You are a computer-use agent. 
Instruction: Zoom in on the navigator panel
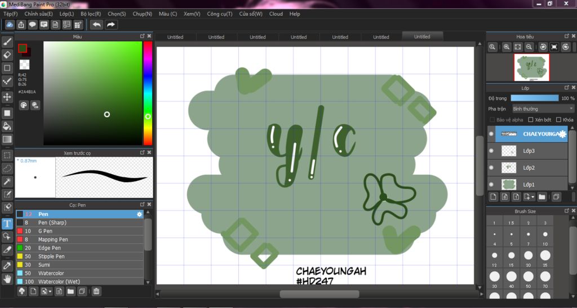[507, 47]
